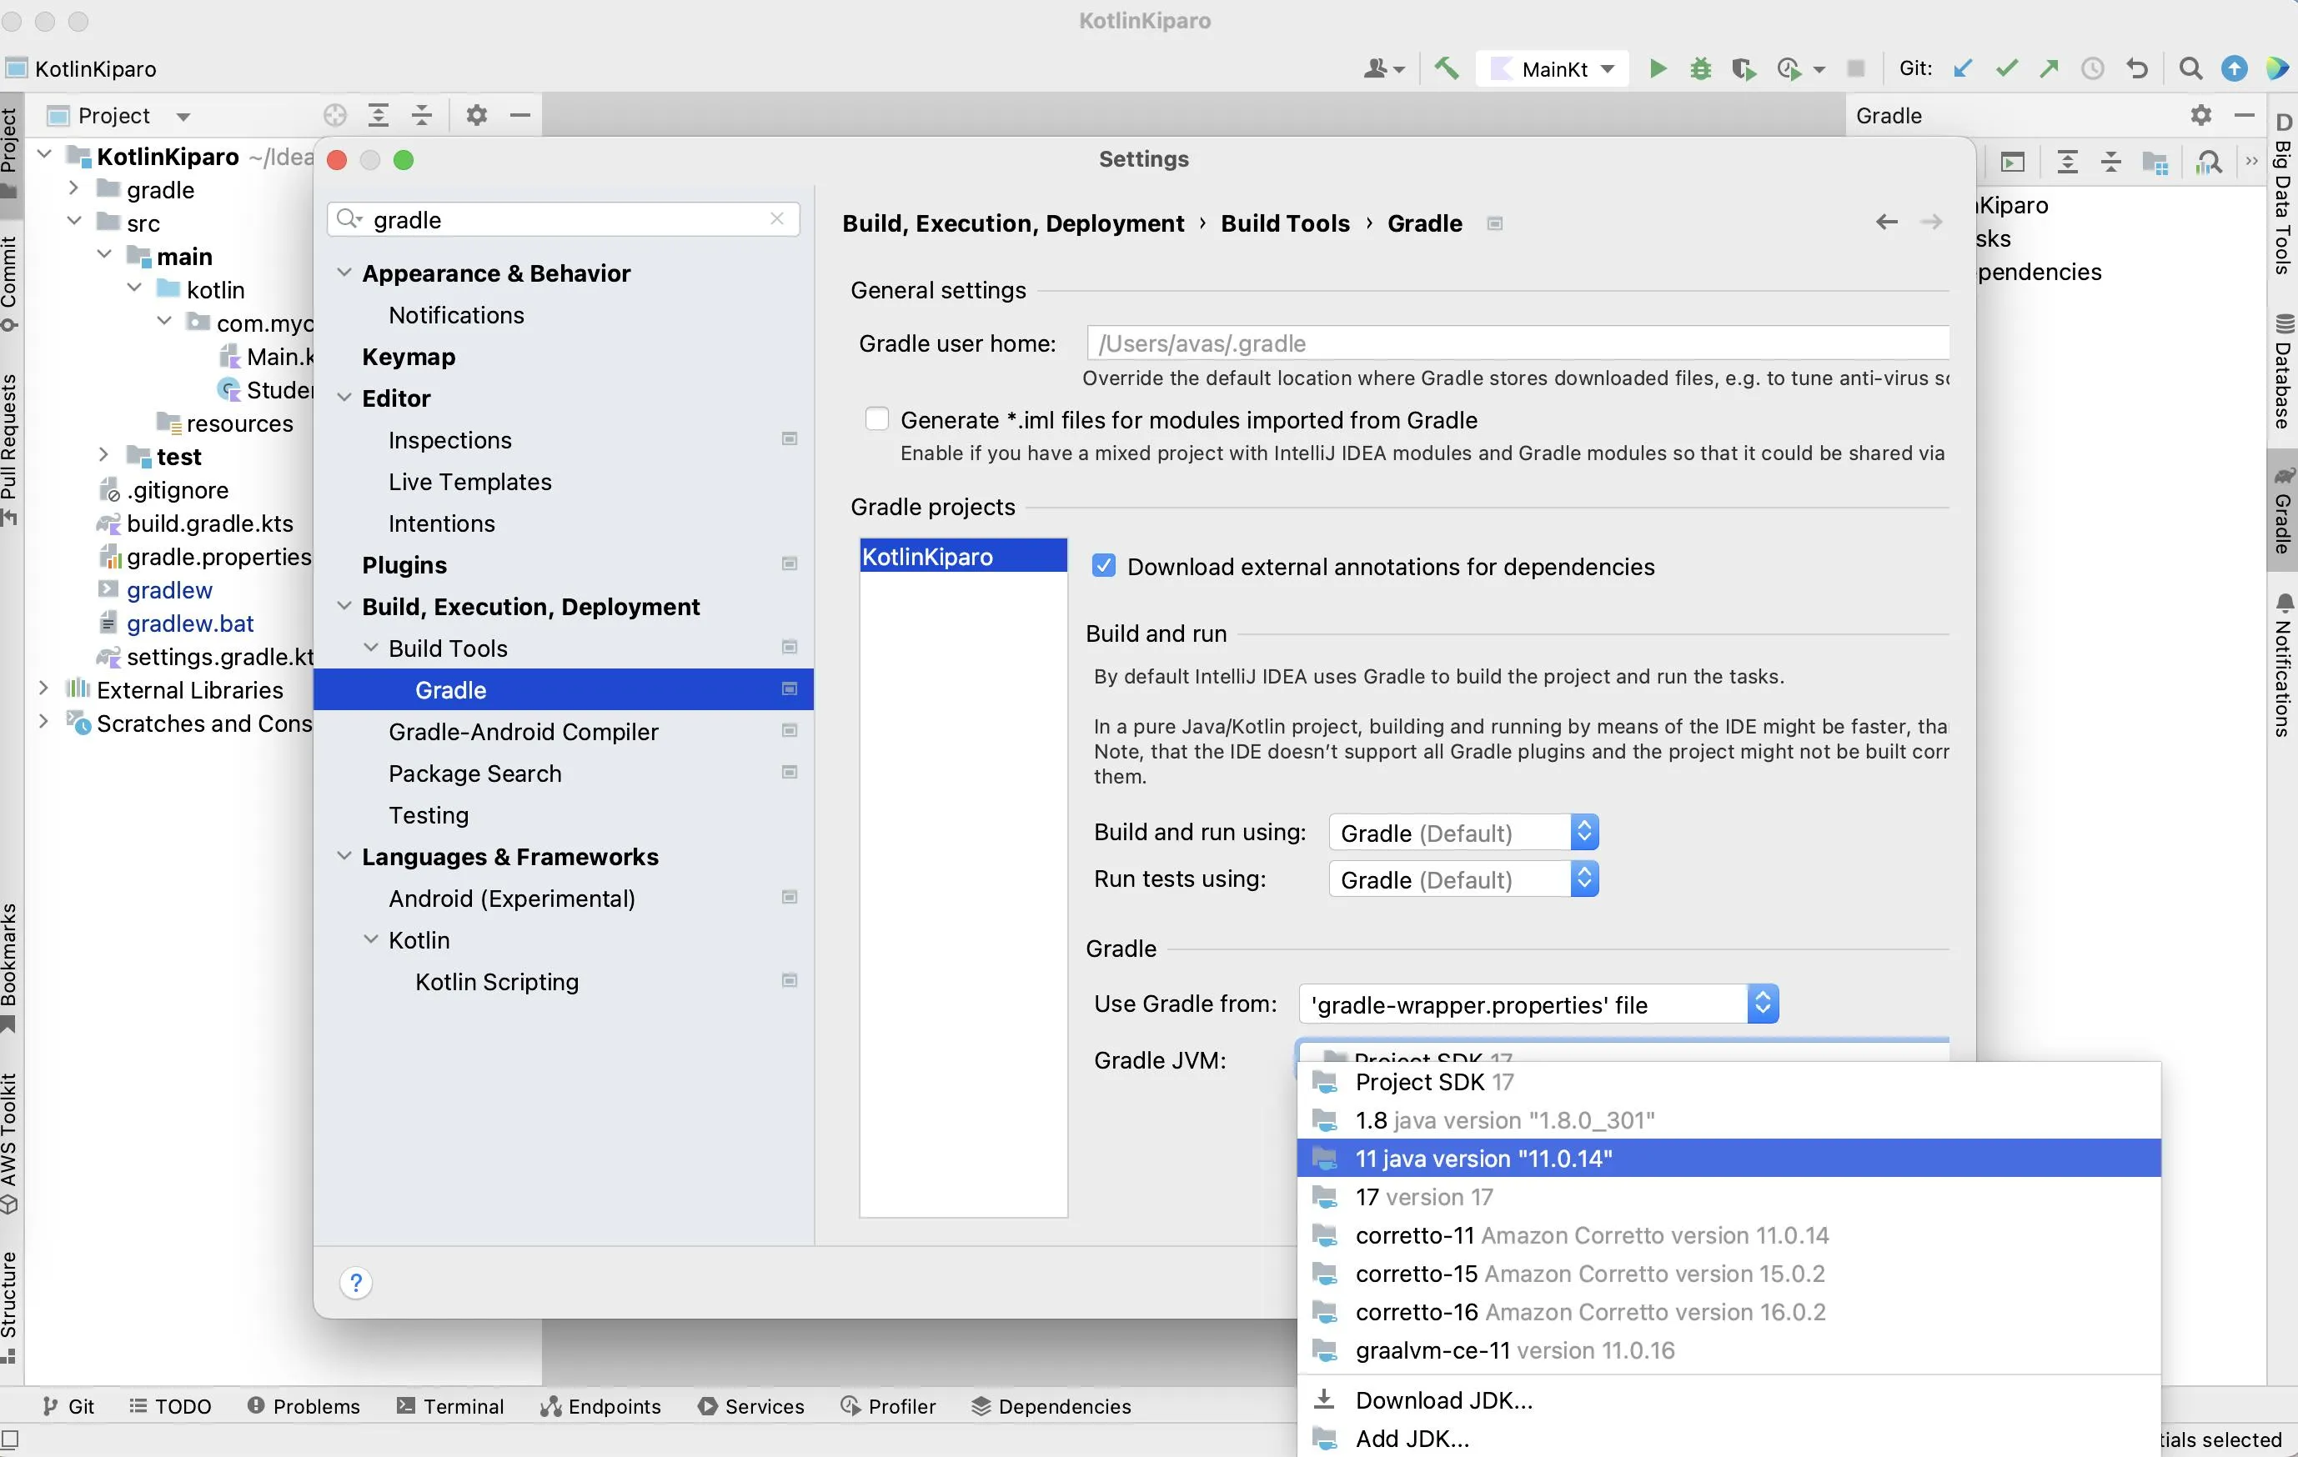The image size is (2298, 1457).
Task: Click the Build project hammer icon
Action: [x=1446, y=68]
